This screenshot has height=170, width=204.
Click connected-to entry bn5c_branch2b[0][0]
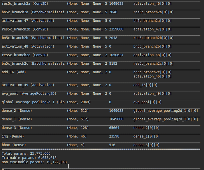click(152, 46)
